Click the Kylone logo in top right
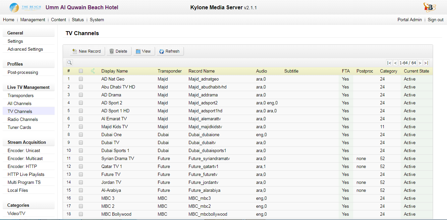This screenshot has width=447, height=220. pos(429,7)
